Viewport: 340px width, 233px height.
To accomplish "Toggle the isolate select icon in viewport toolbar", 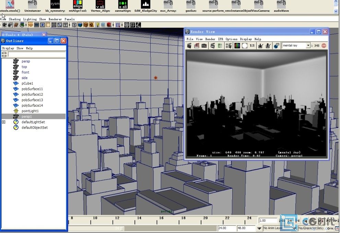I will pos(118,25).
